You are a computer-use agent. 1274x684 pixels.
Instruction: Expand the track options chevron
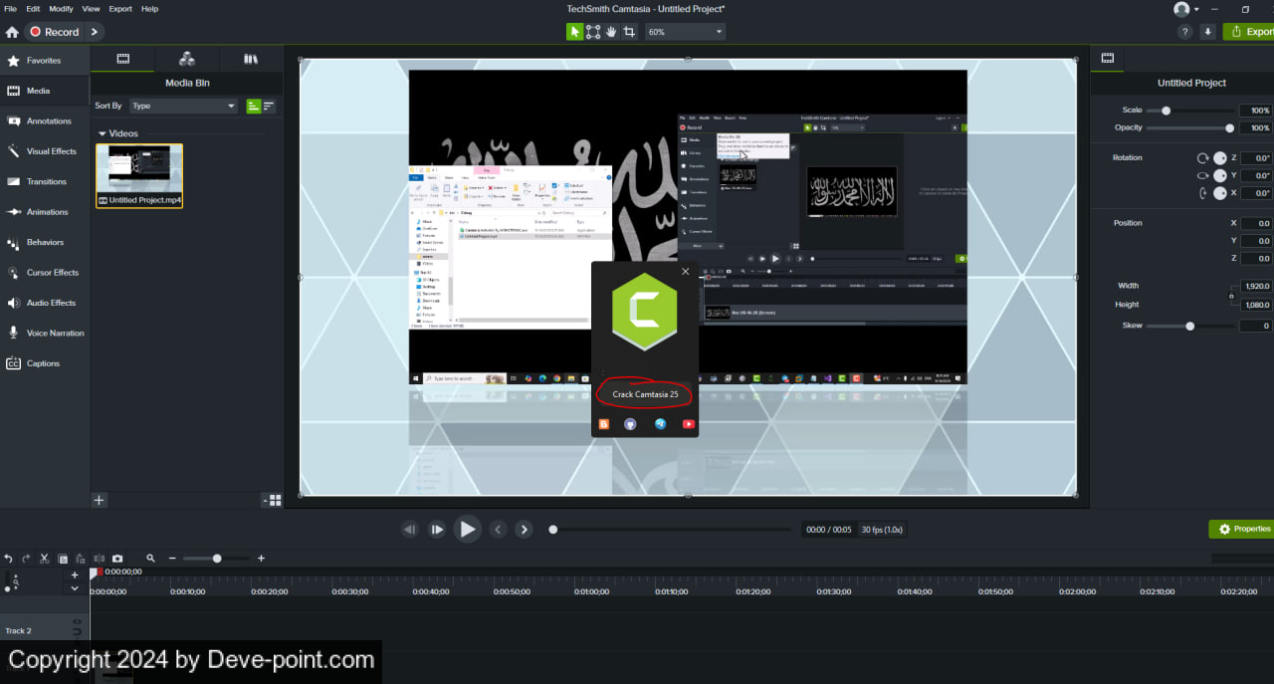pos(75,588)
